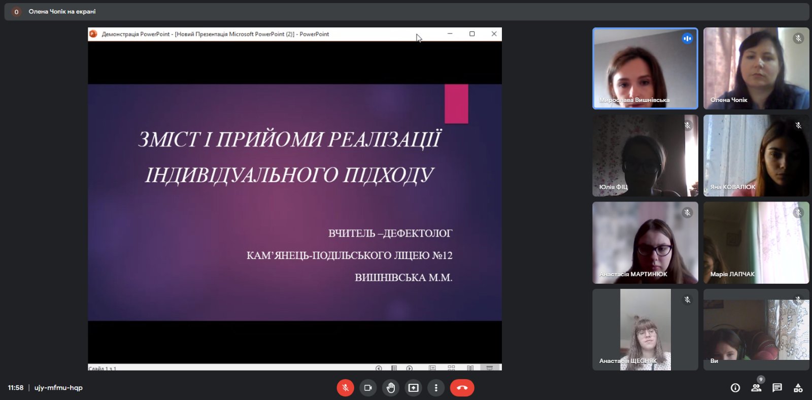This screenshot has height=400, width=812.
Task: Open the chat with everyone panel
Action: [777, 388]
